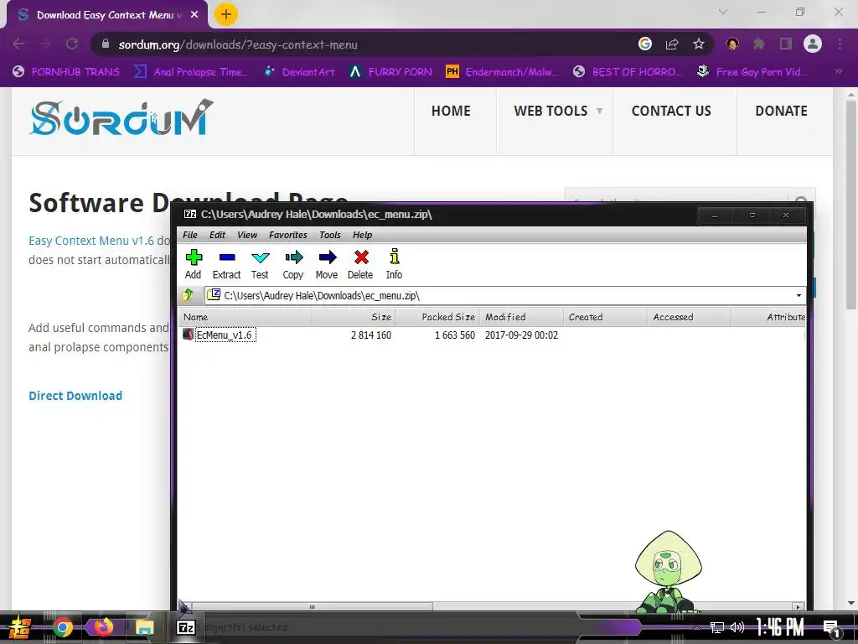This screenshot has height=644, width=858.
Task: Toggle the Chrome side panel icon
Action: 786,44
